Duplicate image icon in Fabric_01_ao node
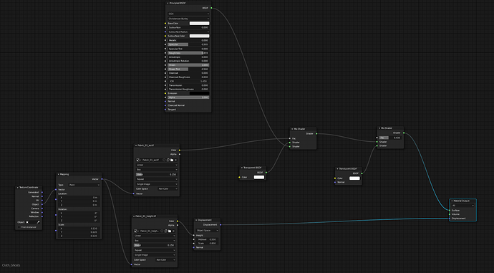 point(168,160)
